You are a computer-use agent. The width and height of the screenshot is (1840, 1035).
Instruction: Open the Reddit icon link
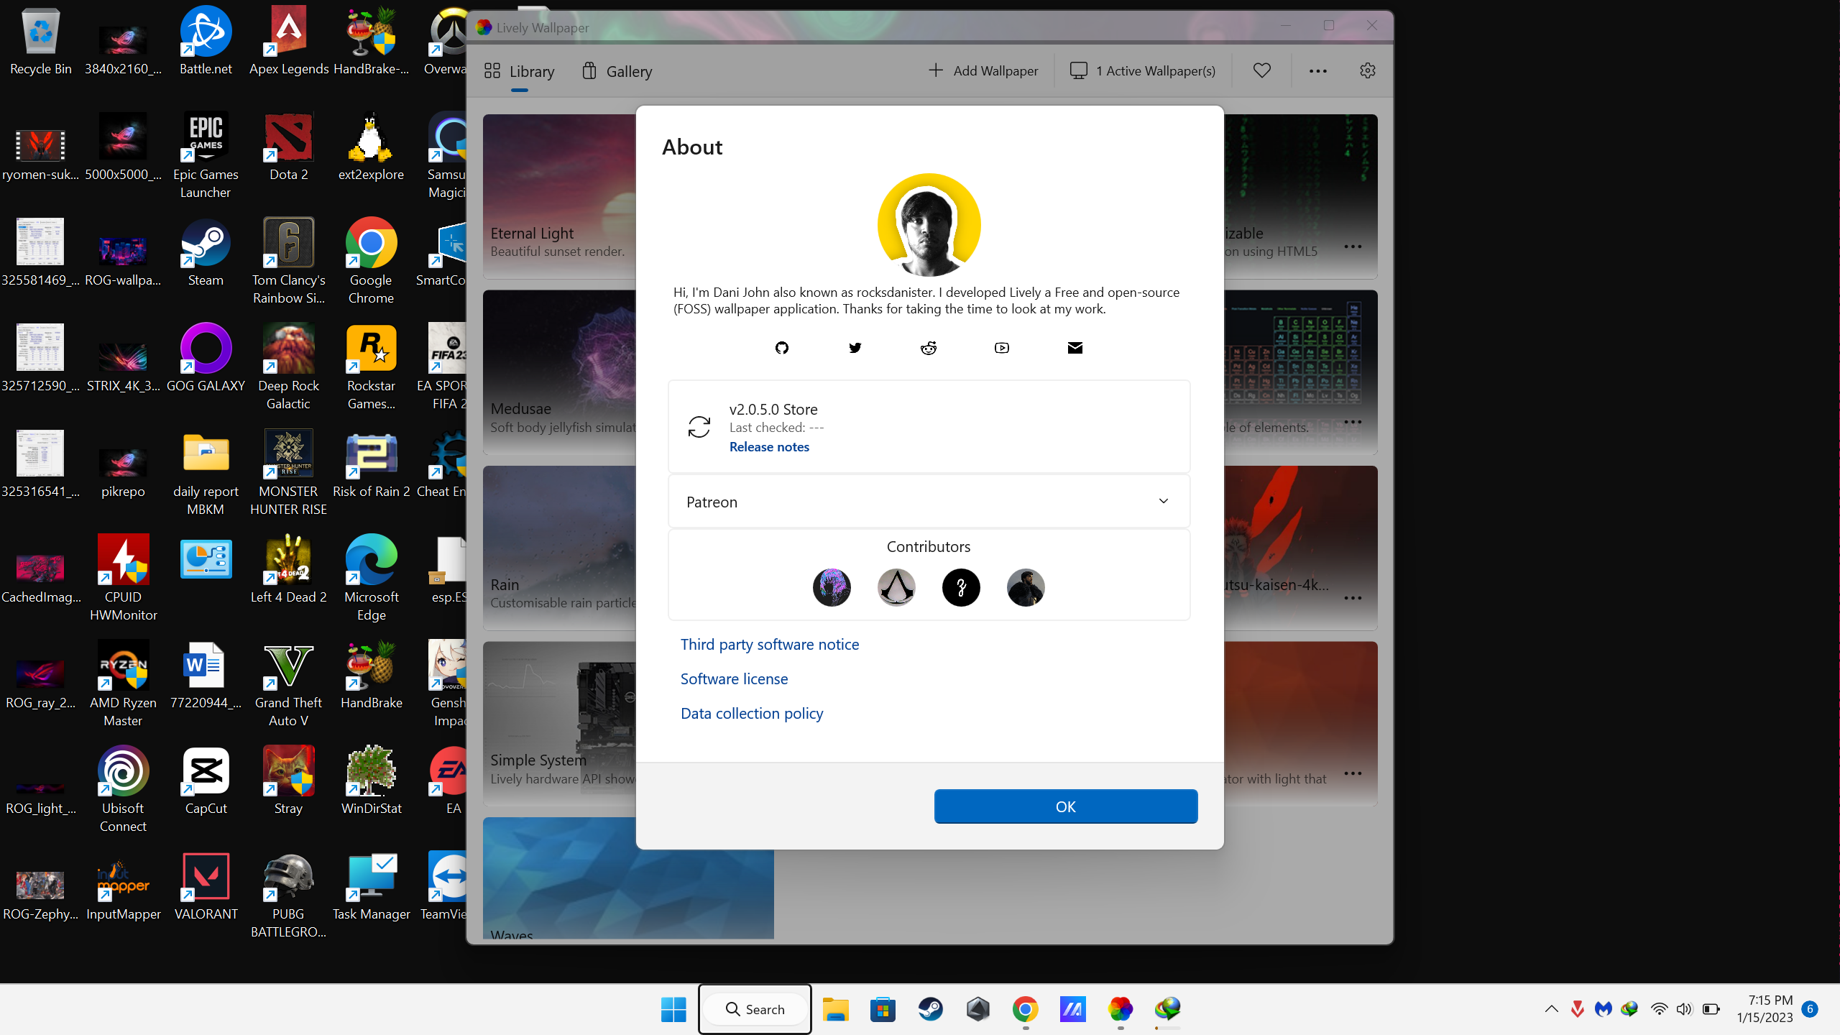point(929,348)
